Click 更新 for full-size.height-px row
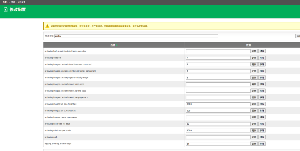The image size is (300, 151). [x=254, y=104]
